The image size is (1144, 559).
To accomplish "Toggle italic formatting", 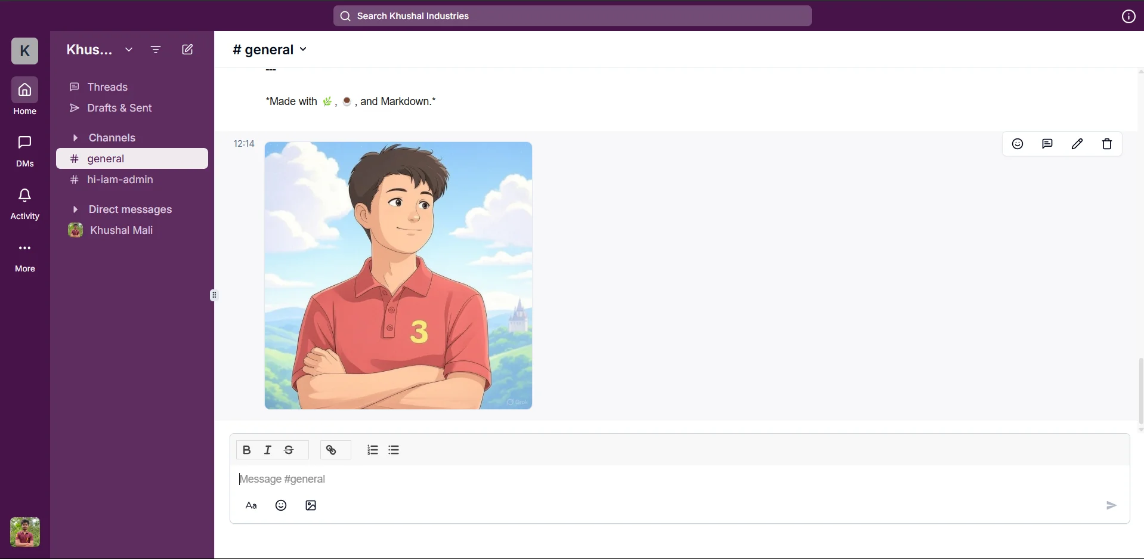I will 268,450.
